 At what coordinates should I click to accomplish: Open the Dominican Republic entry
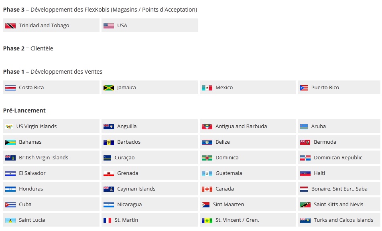[339, 157]
